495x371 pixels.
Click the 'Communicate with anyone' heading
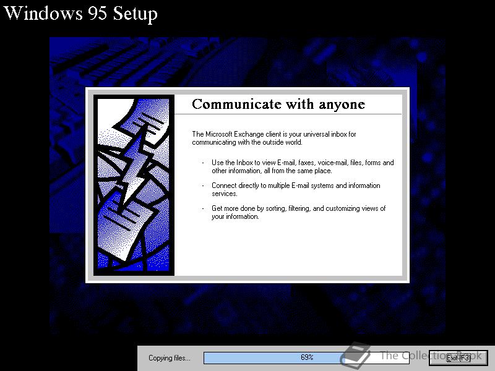pos(278,104)
